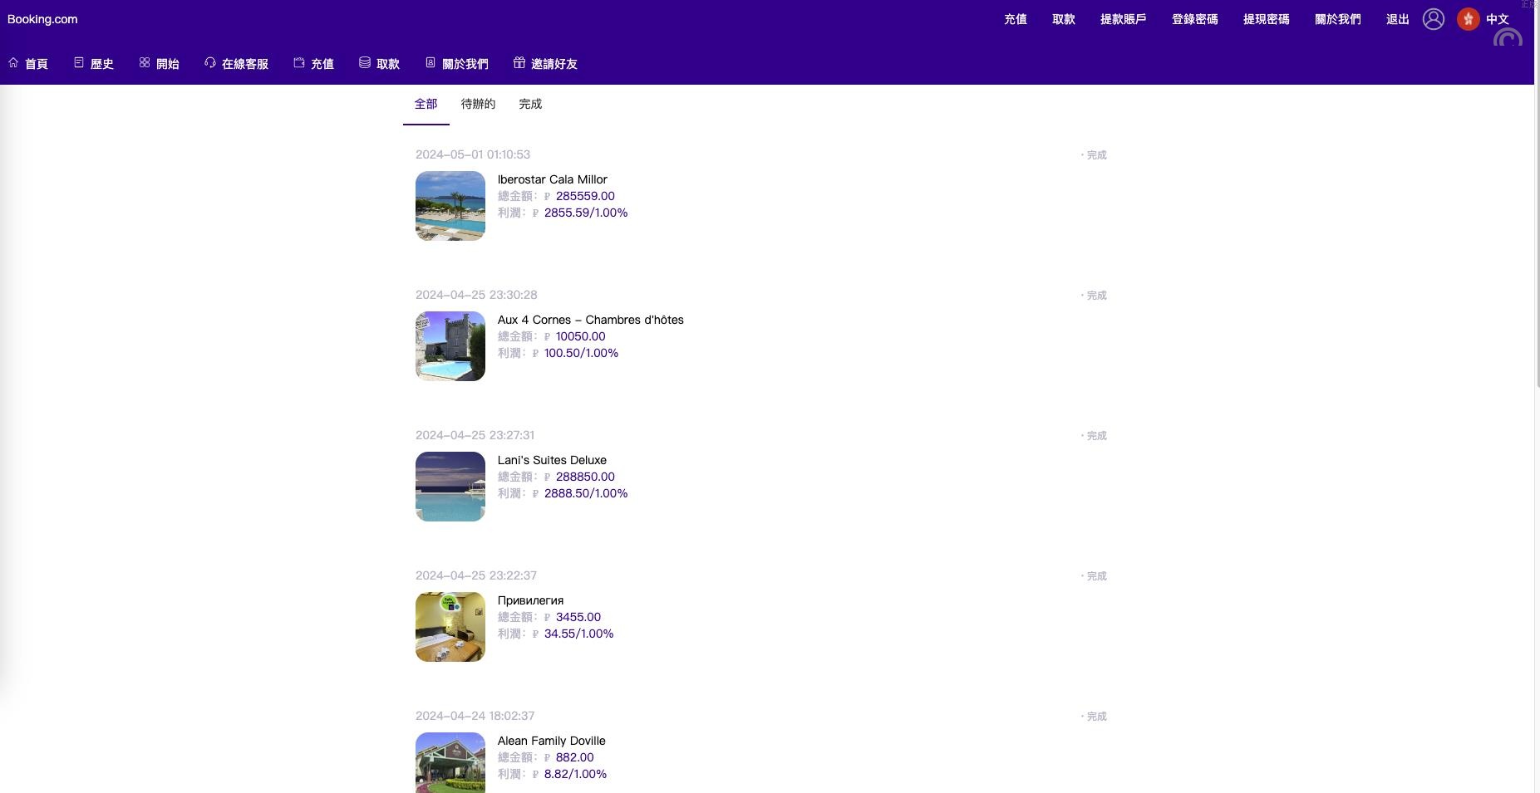Open online support headset icon

tap(210, 63)
